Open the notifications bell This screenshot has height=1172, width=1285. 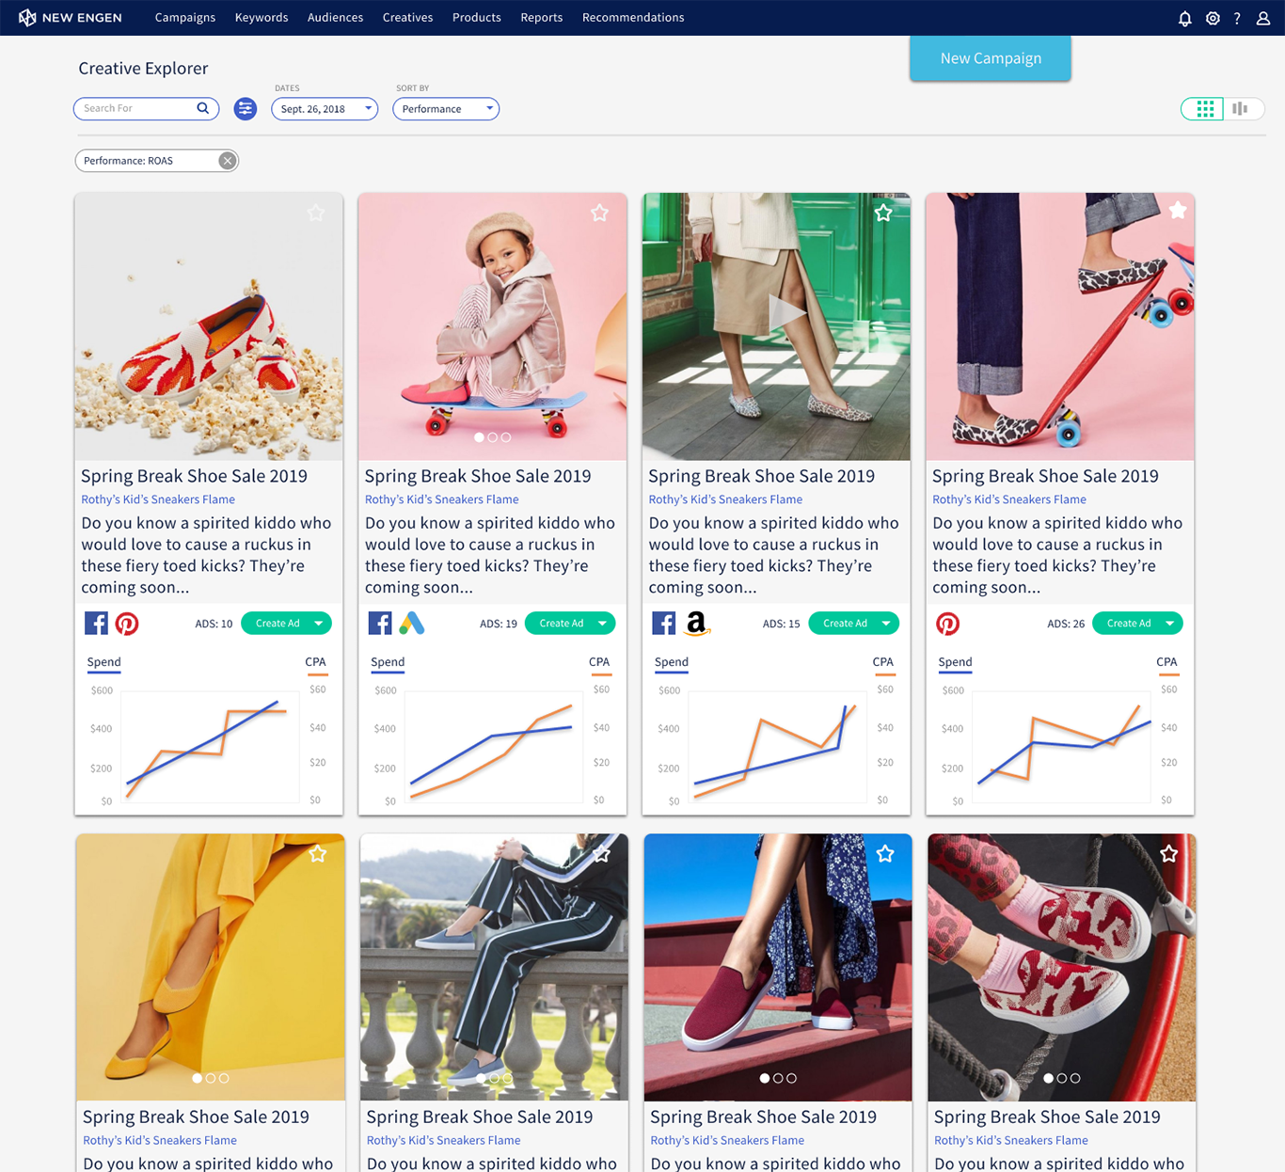tap(1185, 18)
